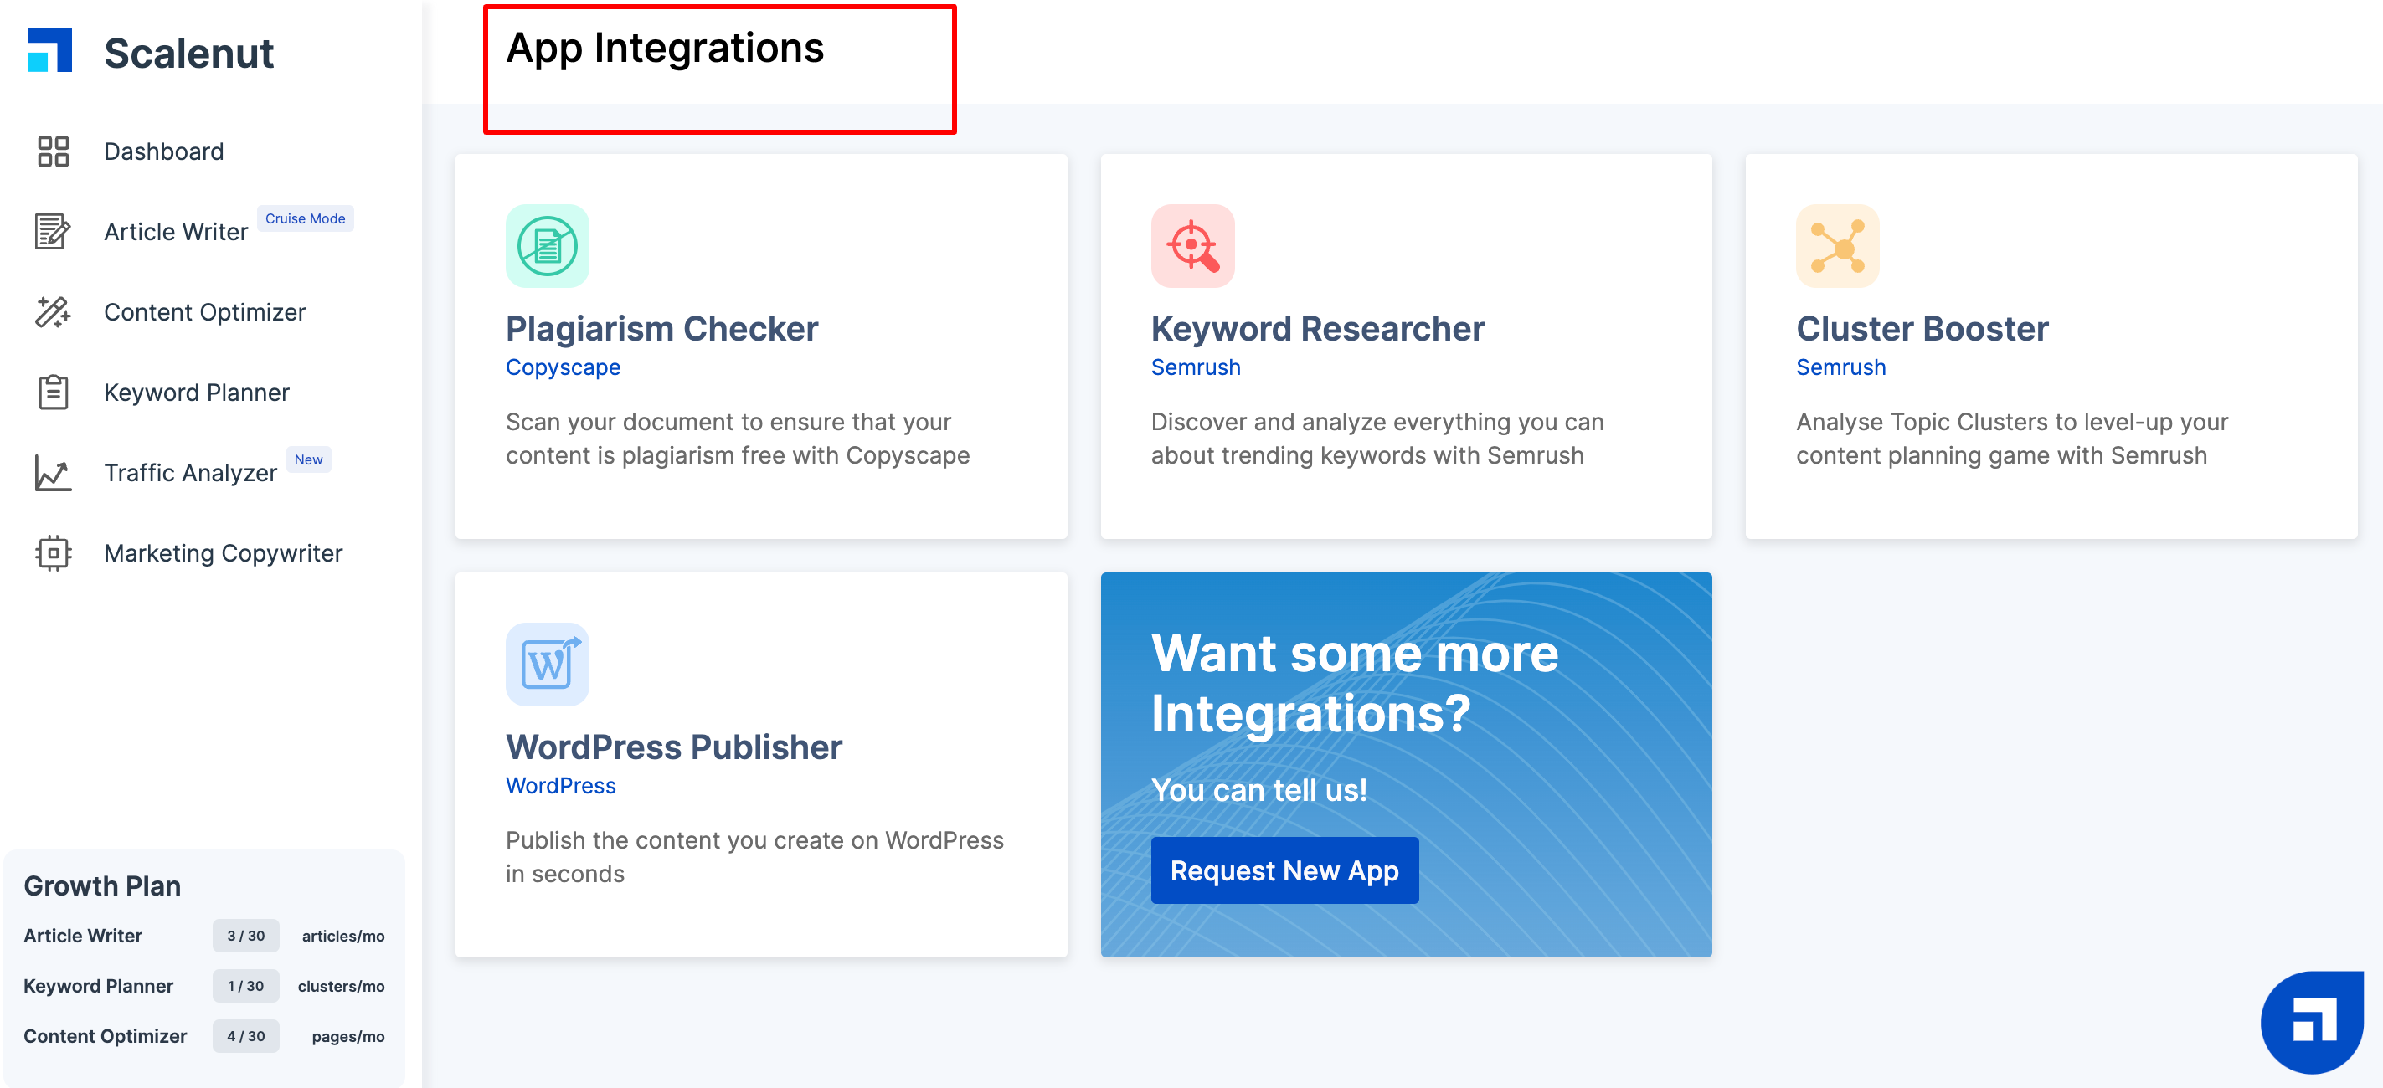This screenshot has width=2383, height=1088.
Task: Click the WordPress Publisher card icon
Action: [x=547, y=665]
